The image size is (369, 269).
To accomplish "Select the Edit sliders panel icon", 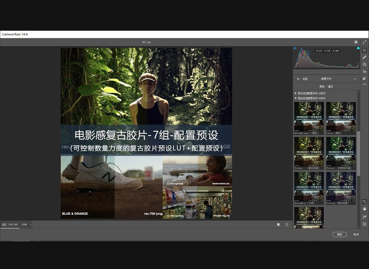I will (x=364, y=50).
